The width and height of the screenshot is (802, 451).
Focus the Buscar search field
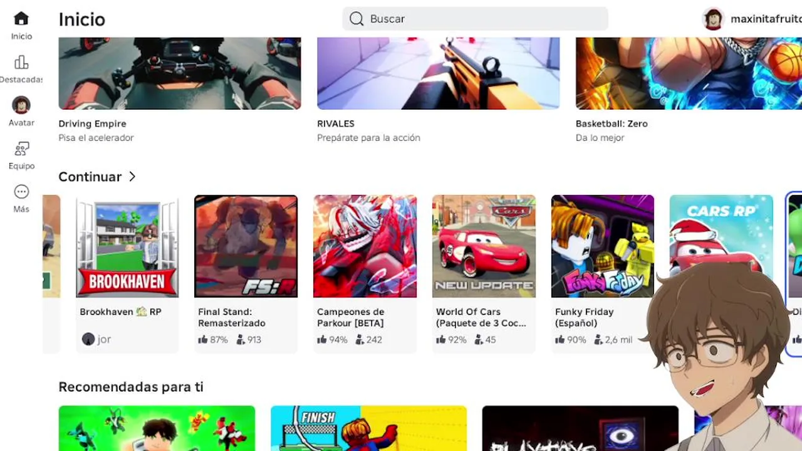pyautogui.click(x=475, y=19)
